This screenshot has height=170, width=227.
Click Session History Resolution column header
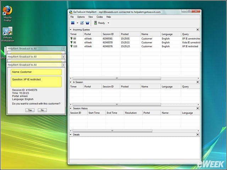pos(133,113)
